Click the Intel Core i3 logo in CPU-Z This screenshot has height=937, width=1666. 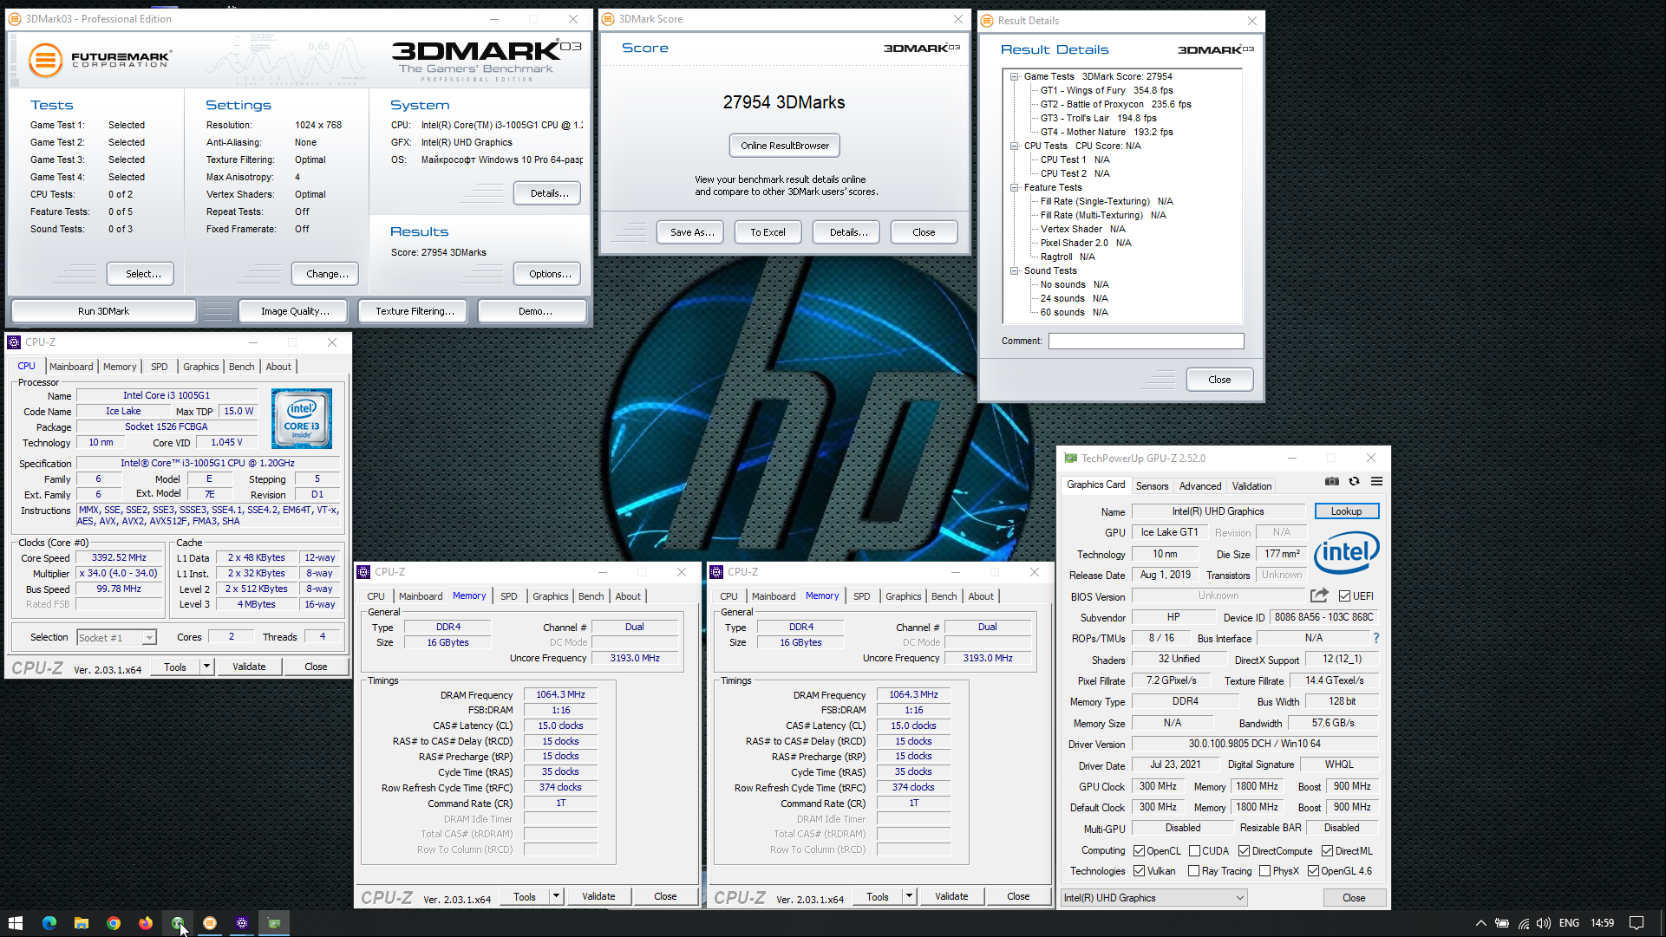tap(301, 418)
